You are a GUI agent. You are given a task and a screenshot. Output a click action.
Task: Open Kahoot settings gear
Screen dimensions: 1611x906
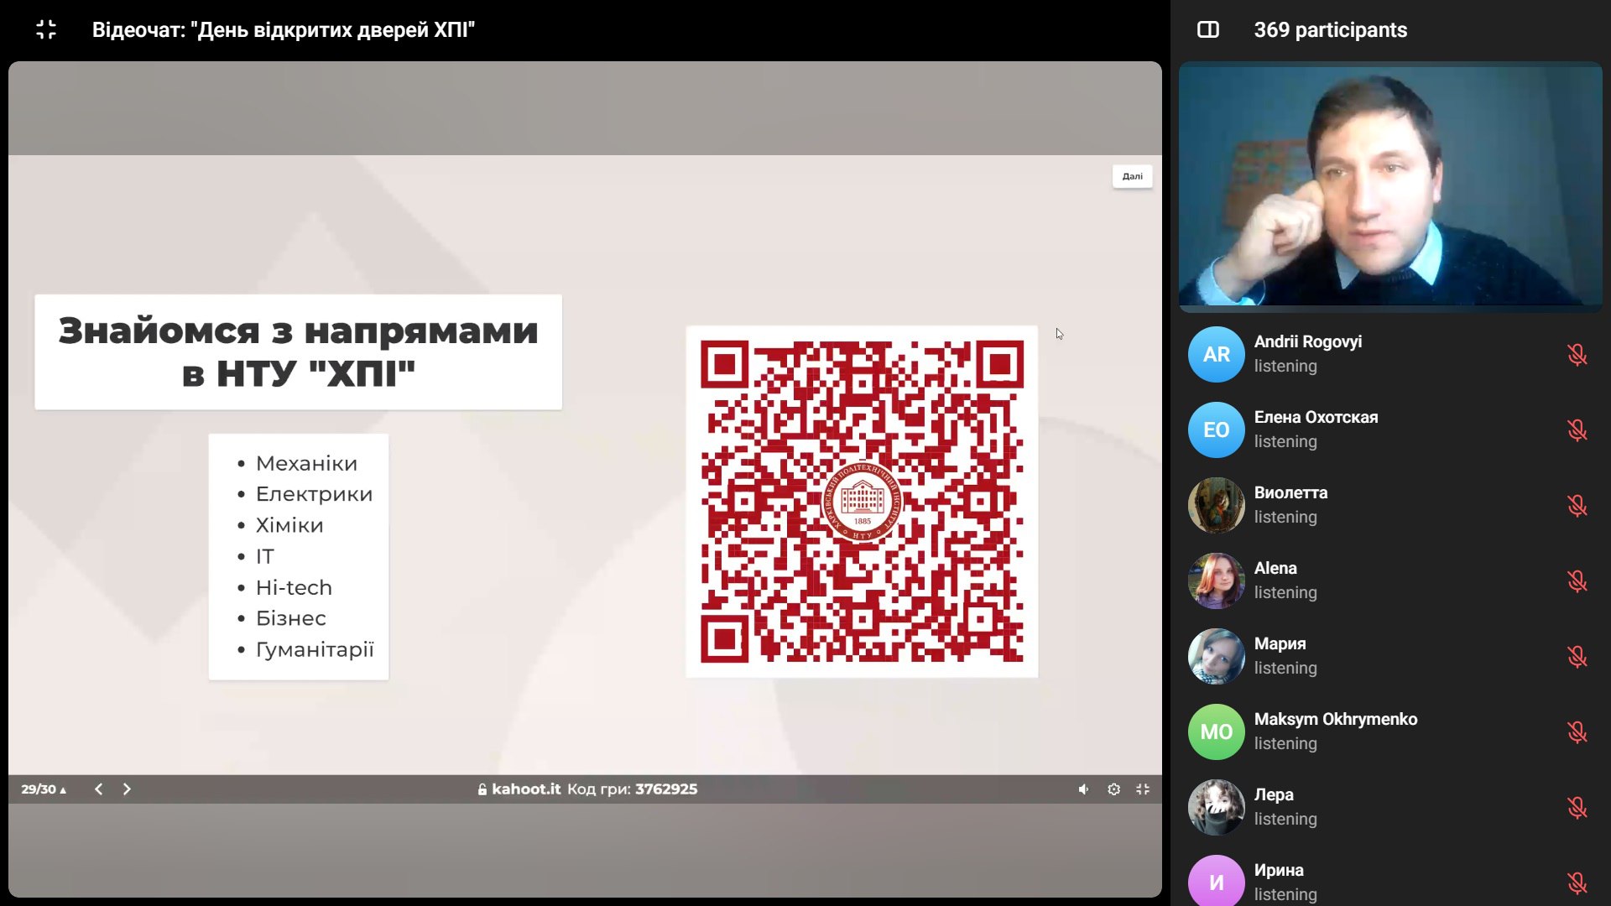click(x=1113, y=789)
